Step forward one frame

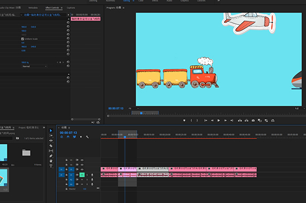click(x=225, y=121)
